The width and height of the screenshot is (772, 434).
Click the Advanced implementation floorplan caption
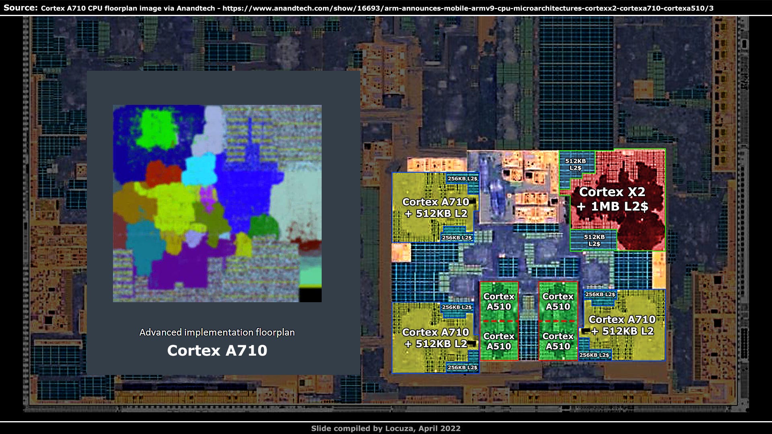(x=217, y=332)
